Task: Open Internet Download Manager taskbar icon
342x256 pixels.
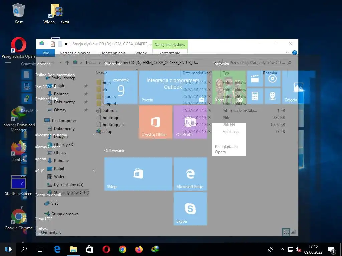Action: coord(155,249)
